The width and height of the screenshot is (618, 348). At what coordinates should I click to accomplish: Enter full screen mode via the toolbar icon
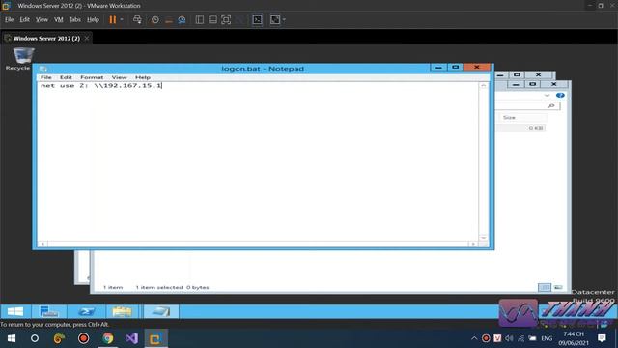tap(226, 19)
